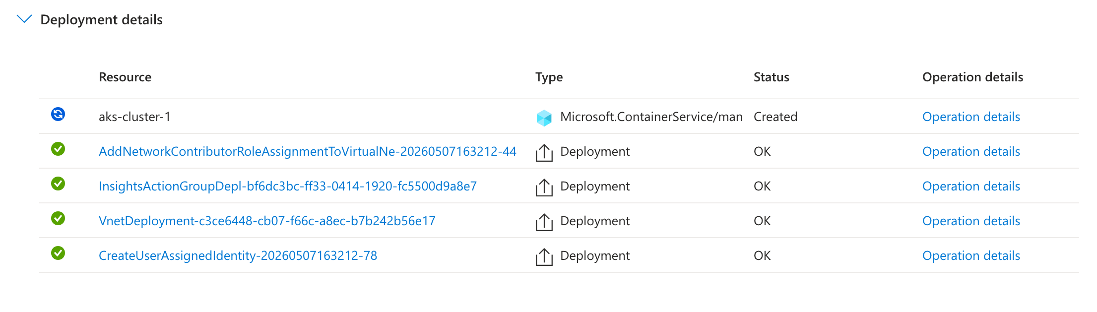Image resolution: width=1097 pixels, height=312 pixels.
Task: Click the Deployment details section heading
Action: (x=101, y=19)
